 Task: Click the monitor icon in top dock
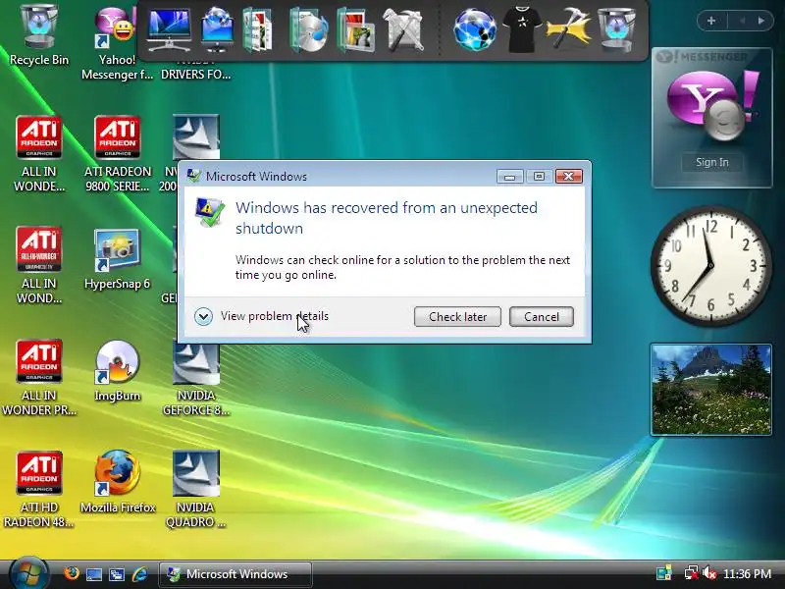[169, 30]
